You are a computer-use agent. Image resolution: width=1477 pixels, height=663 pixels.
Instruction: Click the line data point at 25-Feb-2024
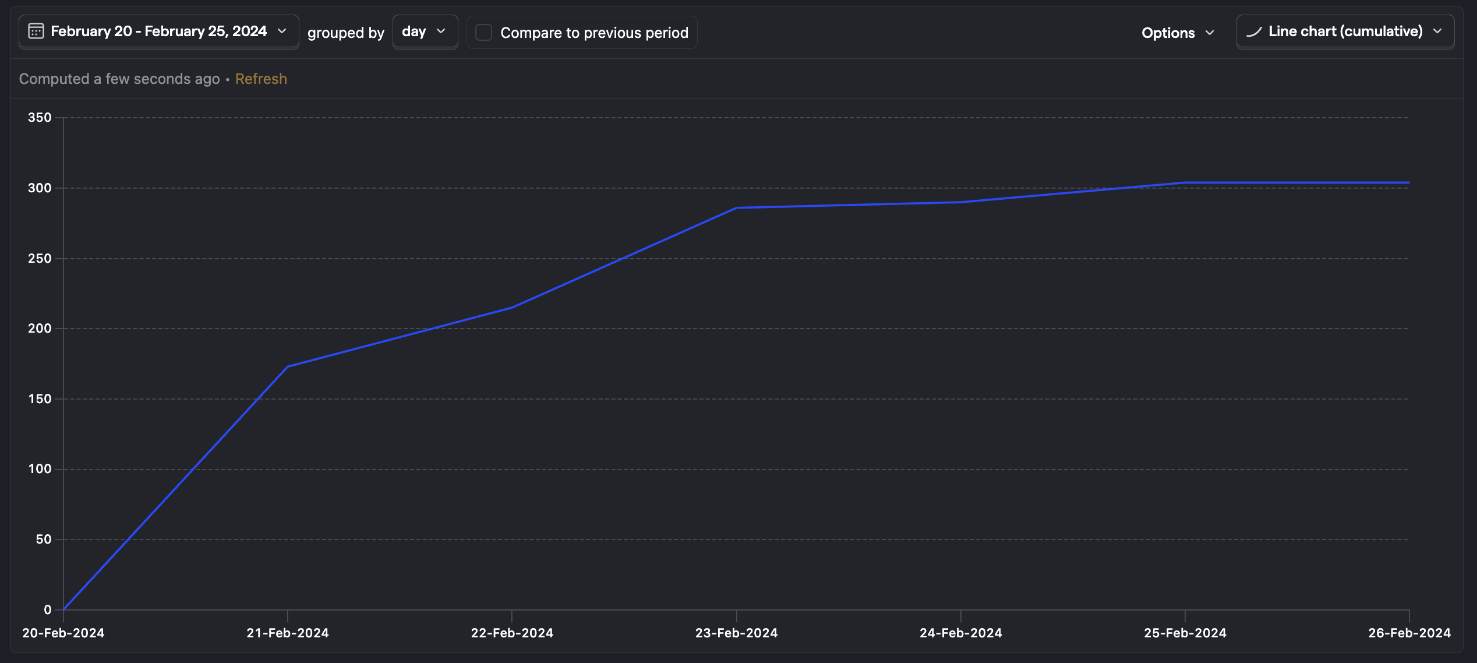[x=1185, y=183]
